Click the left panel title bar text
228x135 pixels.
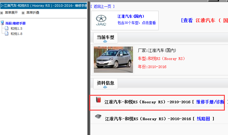point(44,6)
